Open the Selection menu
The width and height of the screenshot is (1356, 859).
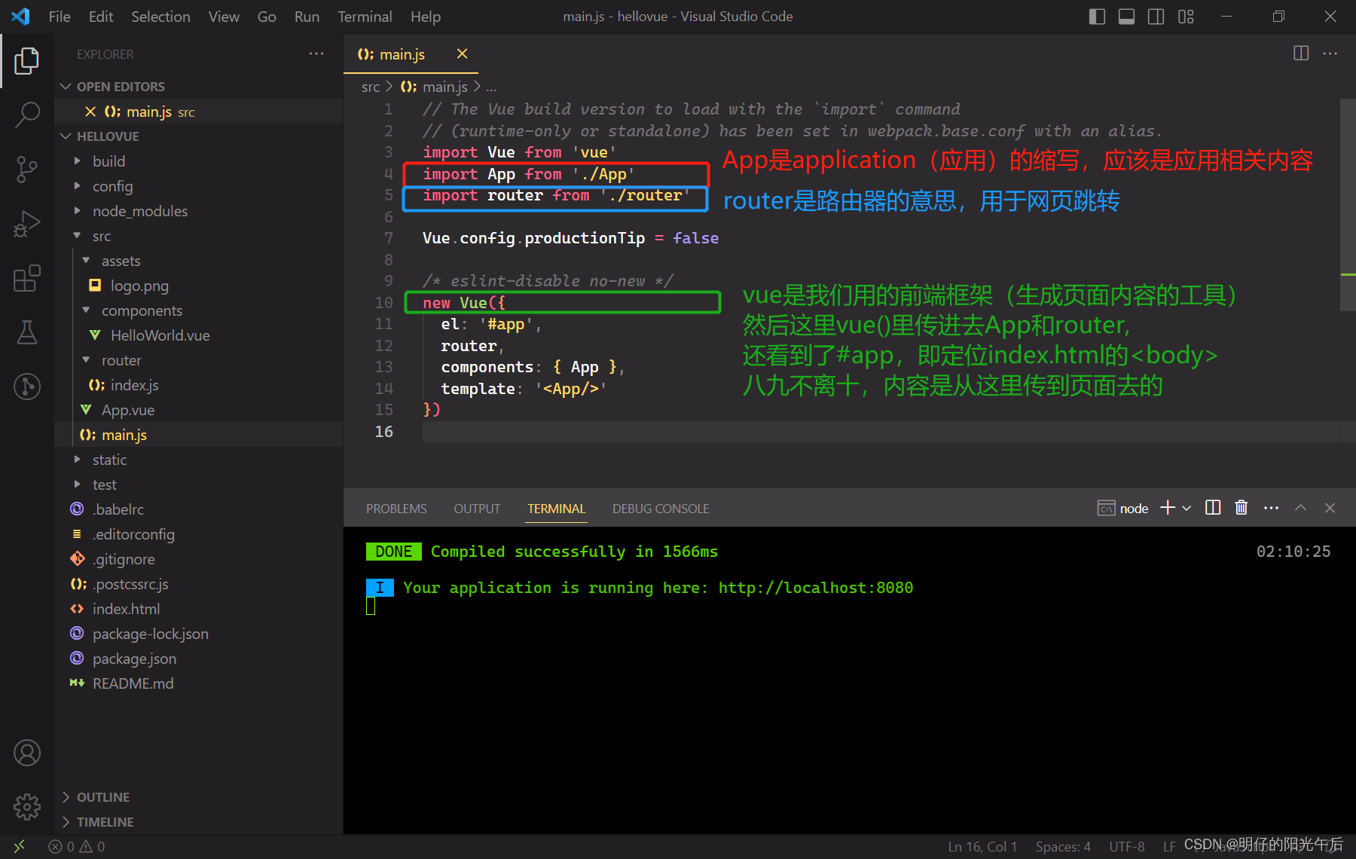pyautogui.click(x=160, y=17)
